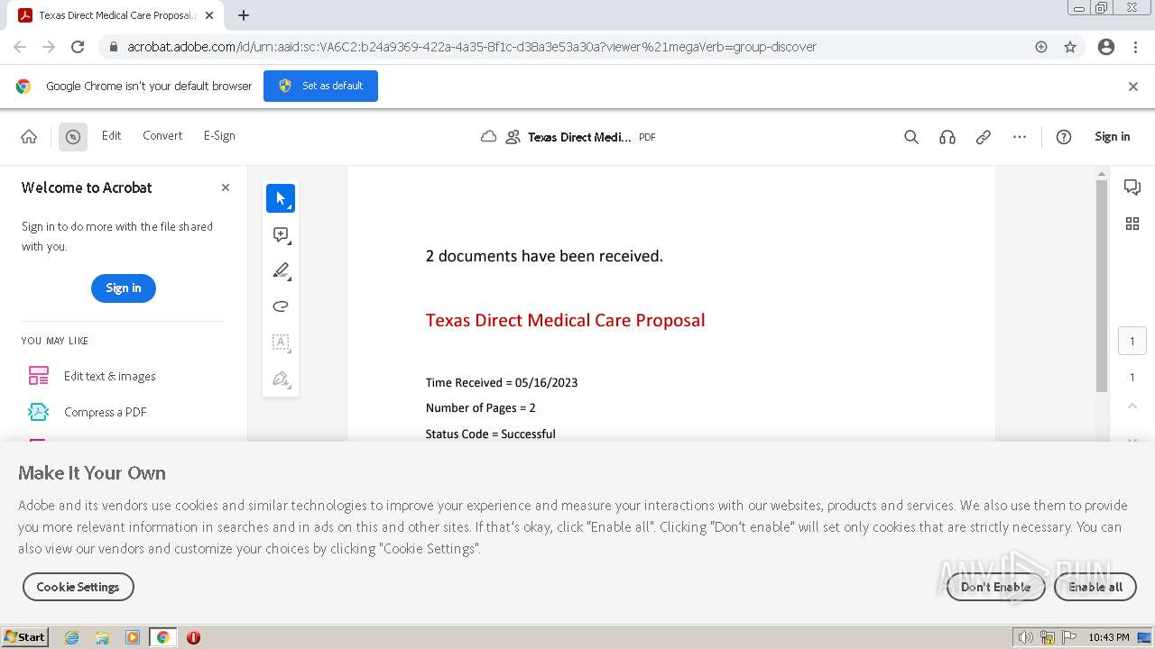Click Enable all cookies button

pyautogui.click(x=1095, y=587)
